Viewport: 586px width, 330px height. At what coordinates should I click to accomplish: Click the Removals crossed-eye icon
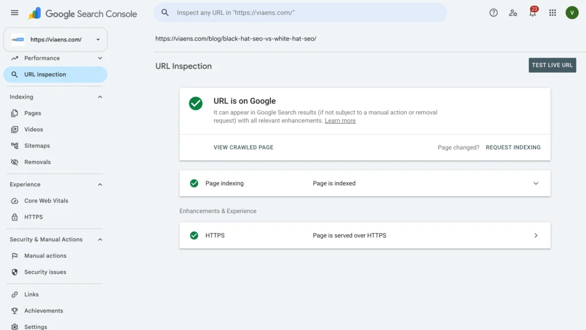coord(14,162)
